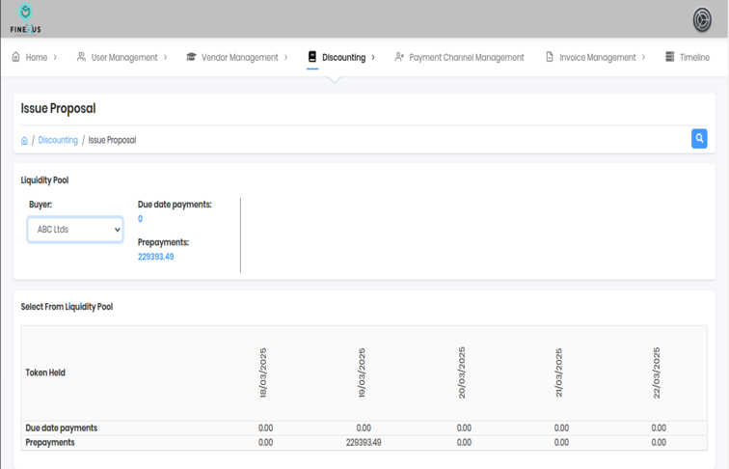Click the 21/03/2025 column header
This screenshot has width=729, height=469.
click(559, 372)
